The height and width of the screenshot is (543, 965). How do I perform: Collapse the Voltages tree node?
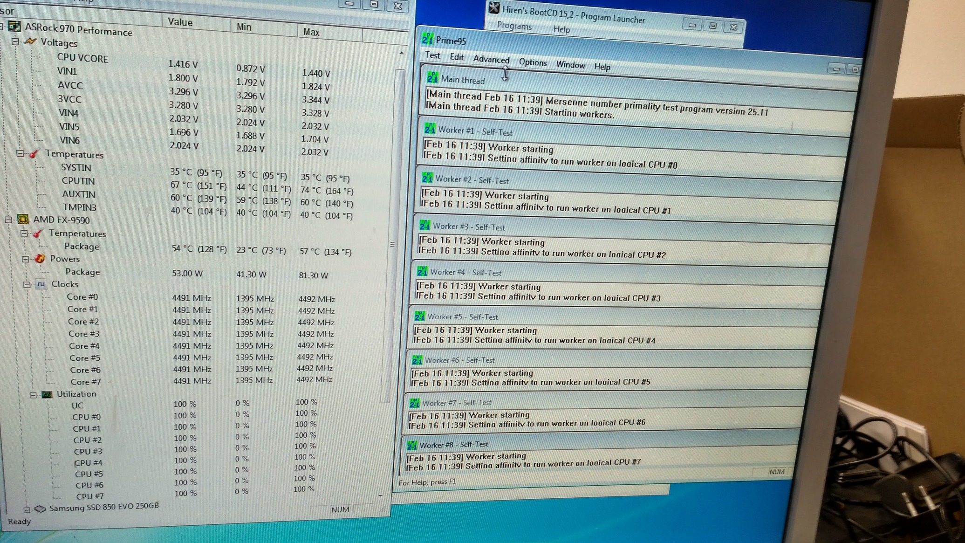tap(15, 41)
